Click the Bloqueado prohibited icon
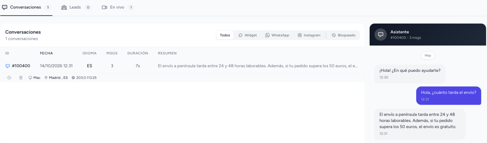This screenshot has height=143, width=487. click(x=334, y=35)
